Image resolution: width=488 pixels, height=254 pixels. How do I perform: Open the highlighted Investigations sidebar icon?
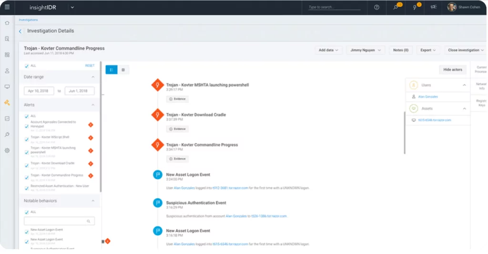(7, 102)
